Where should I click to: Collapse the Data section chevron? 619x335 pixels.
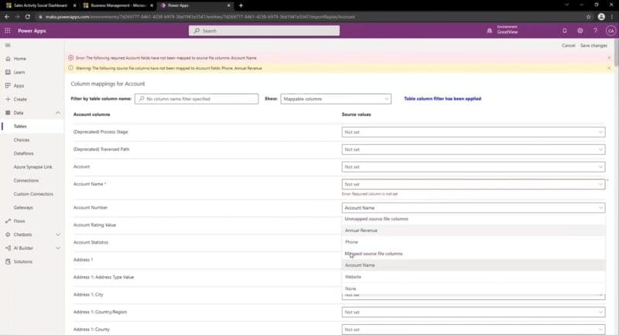pos(58,113)
